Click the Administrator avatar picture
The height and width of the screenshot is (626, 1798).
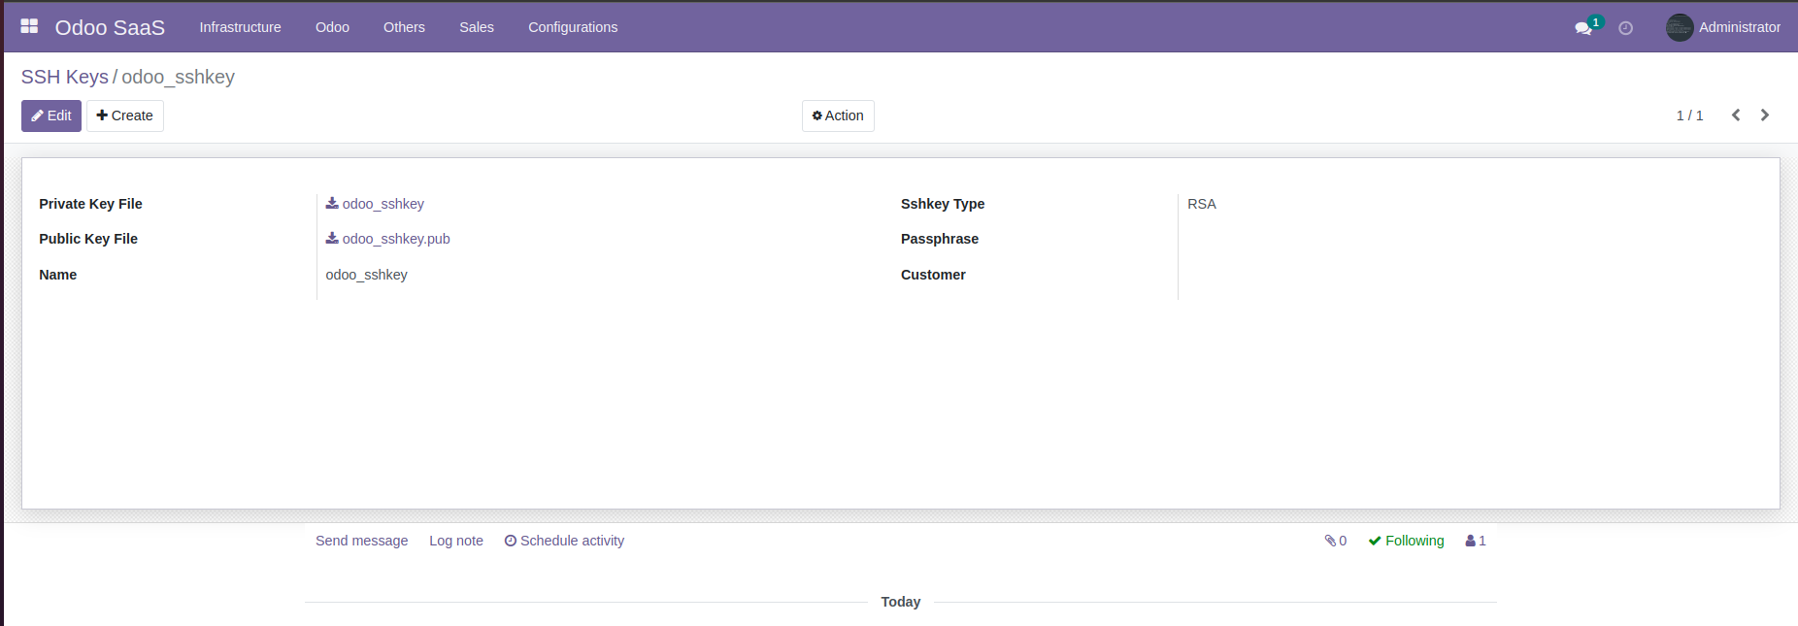[1679, 27]
